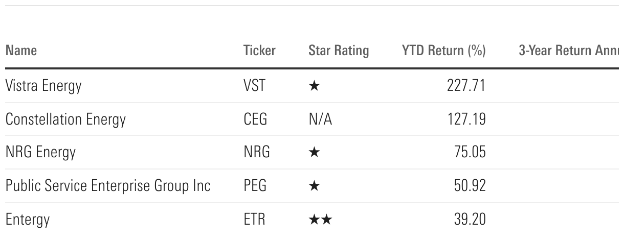Select the VST ticker symbol

pyautogui.click(x=254, y=86)
